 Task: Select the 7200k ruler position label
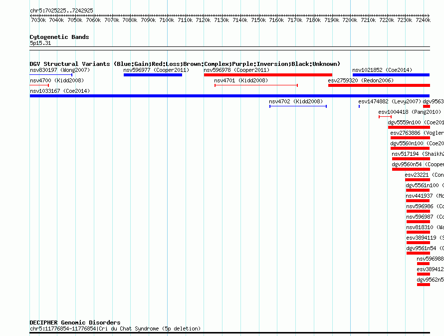click(350, 20)
